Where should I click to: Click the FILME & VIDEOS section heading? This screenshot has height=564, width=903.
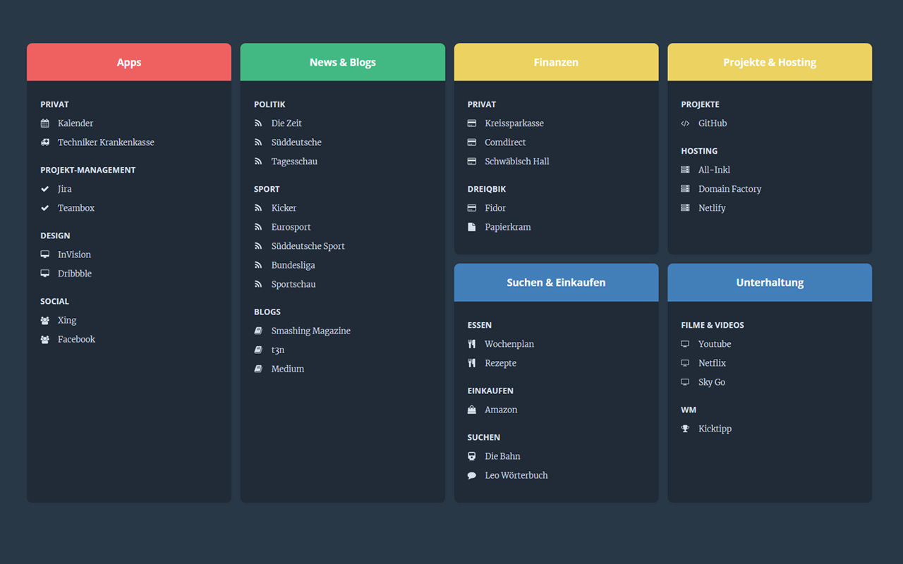point(713,325)
